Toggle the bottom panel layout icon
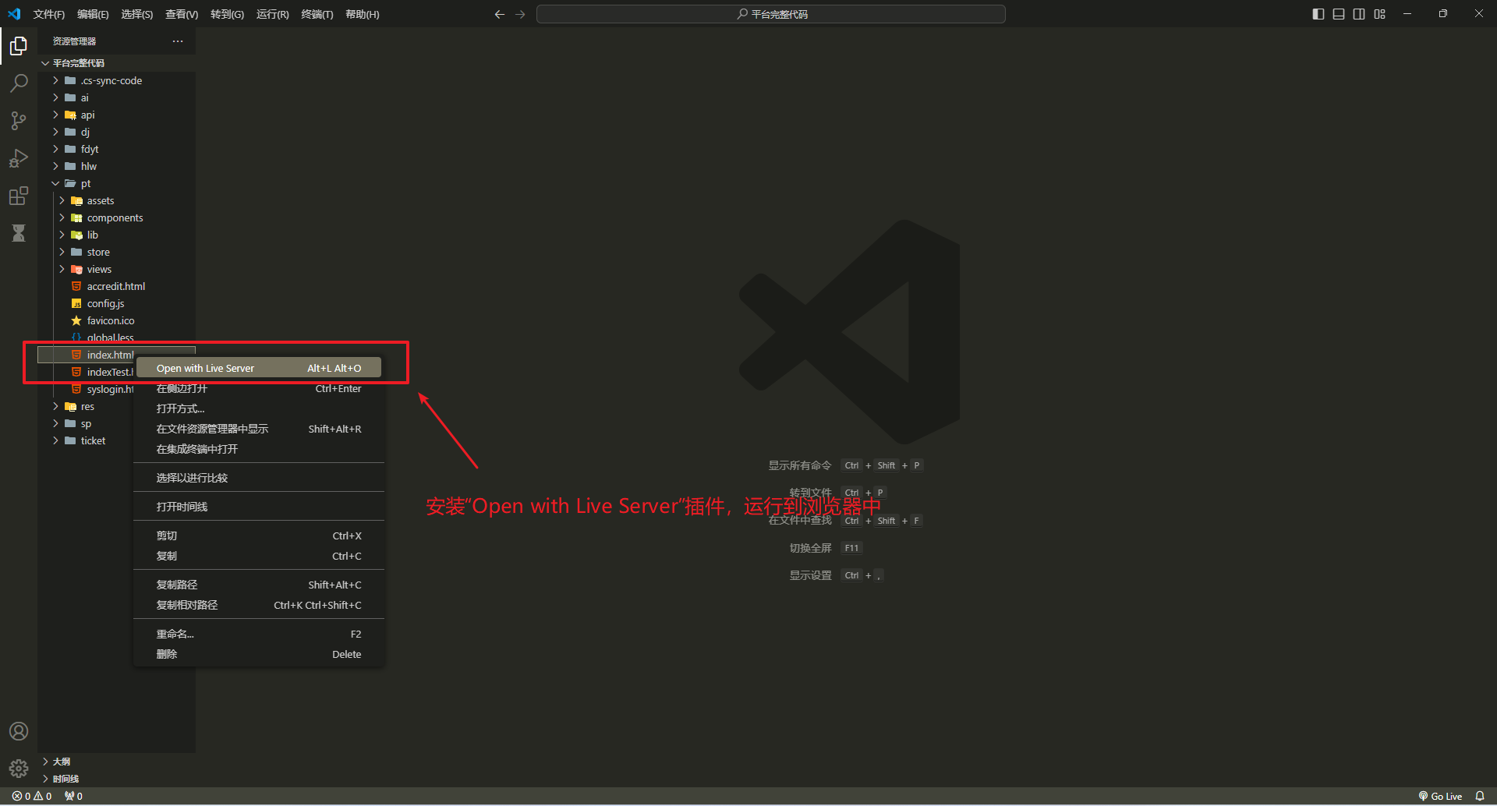The width and height of the screenshot is (1497, 806). click(1339, 14)
